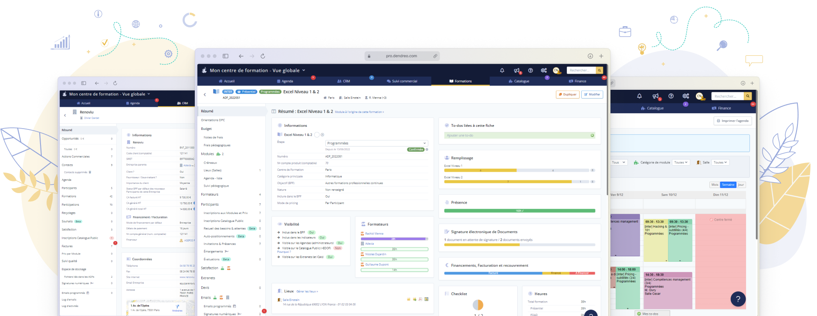Open new tab plus in center browser

click(x=601, y=56)
